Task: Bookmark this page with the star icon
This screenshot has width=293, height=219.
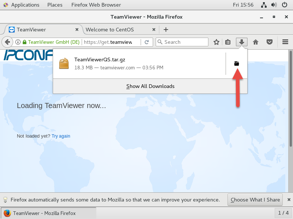Action: (216, 42)
